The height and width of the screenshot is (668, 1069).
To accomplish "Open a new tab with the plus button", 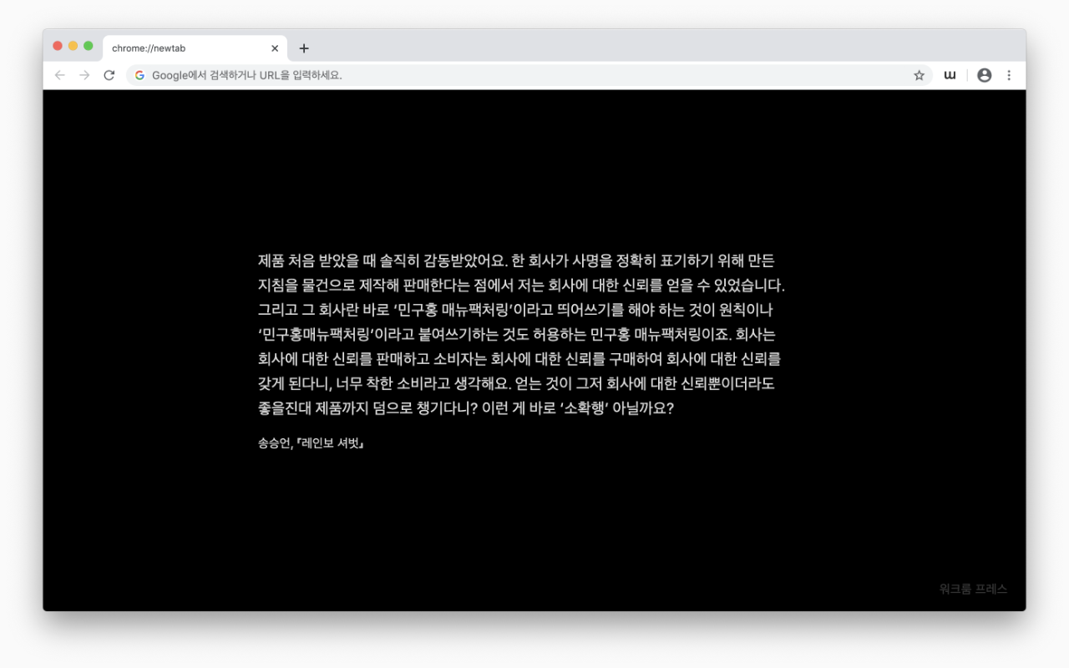I will pyautogui.click(x=304, y=48).
